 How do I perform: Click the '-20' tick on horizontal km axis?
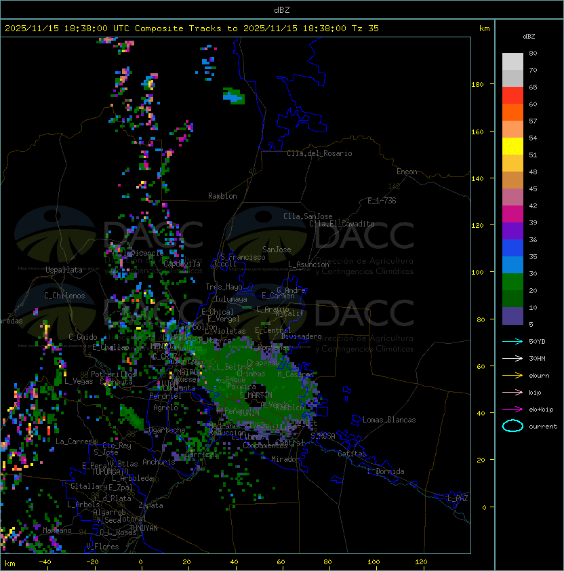[92, 562]
